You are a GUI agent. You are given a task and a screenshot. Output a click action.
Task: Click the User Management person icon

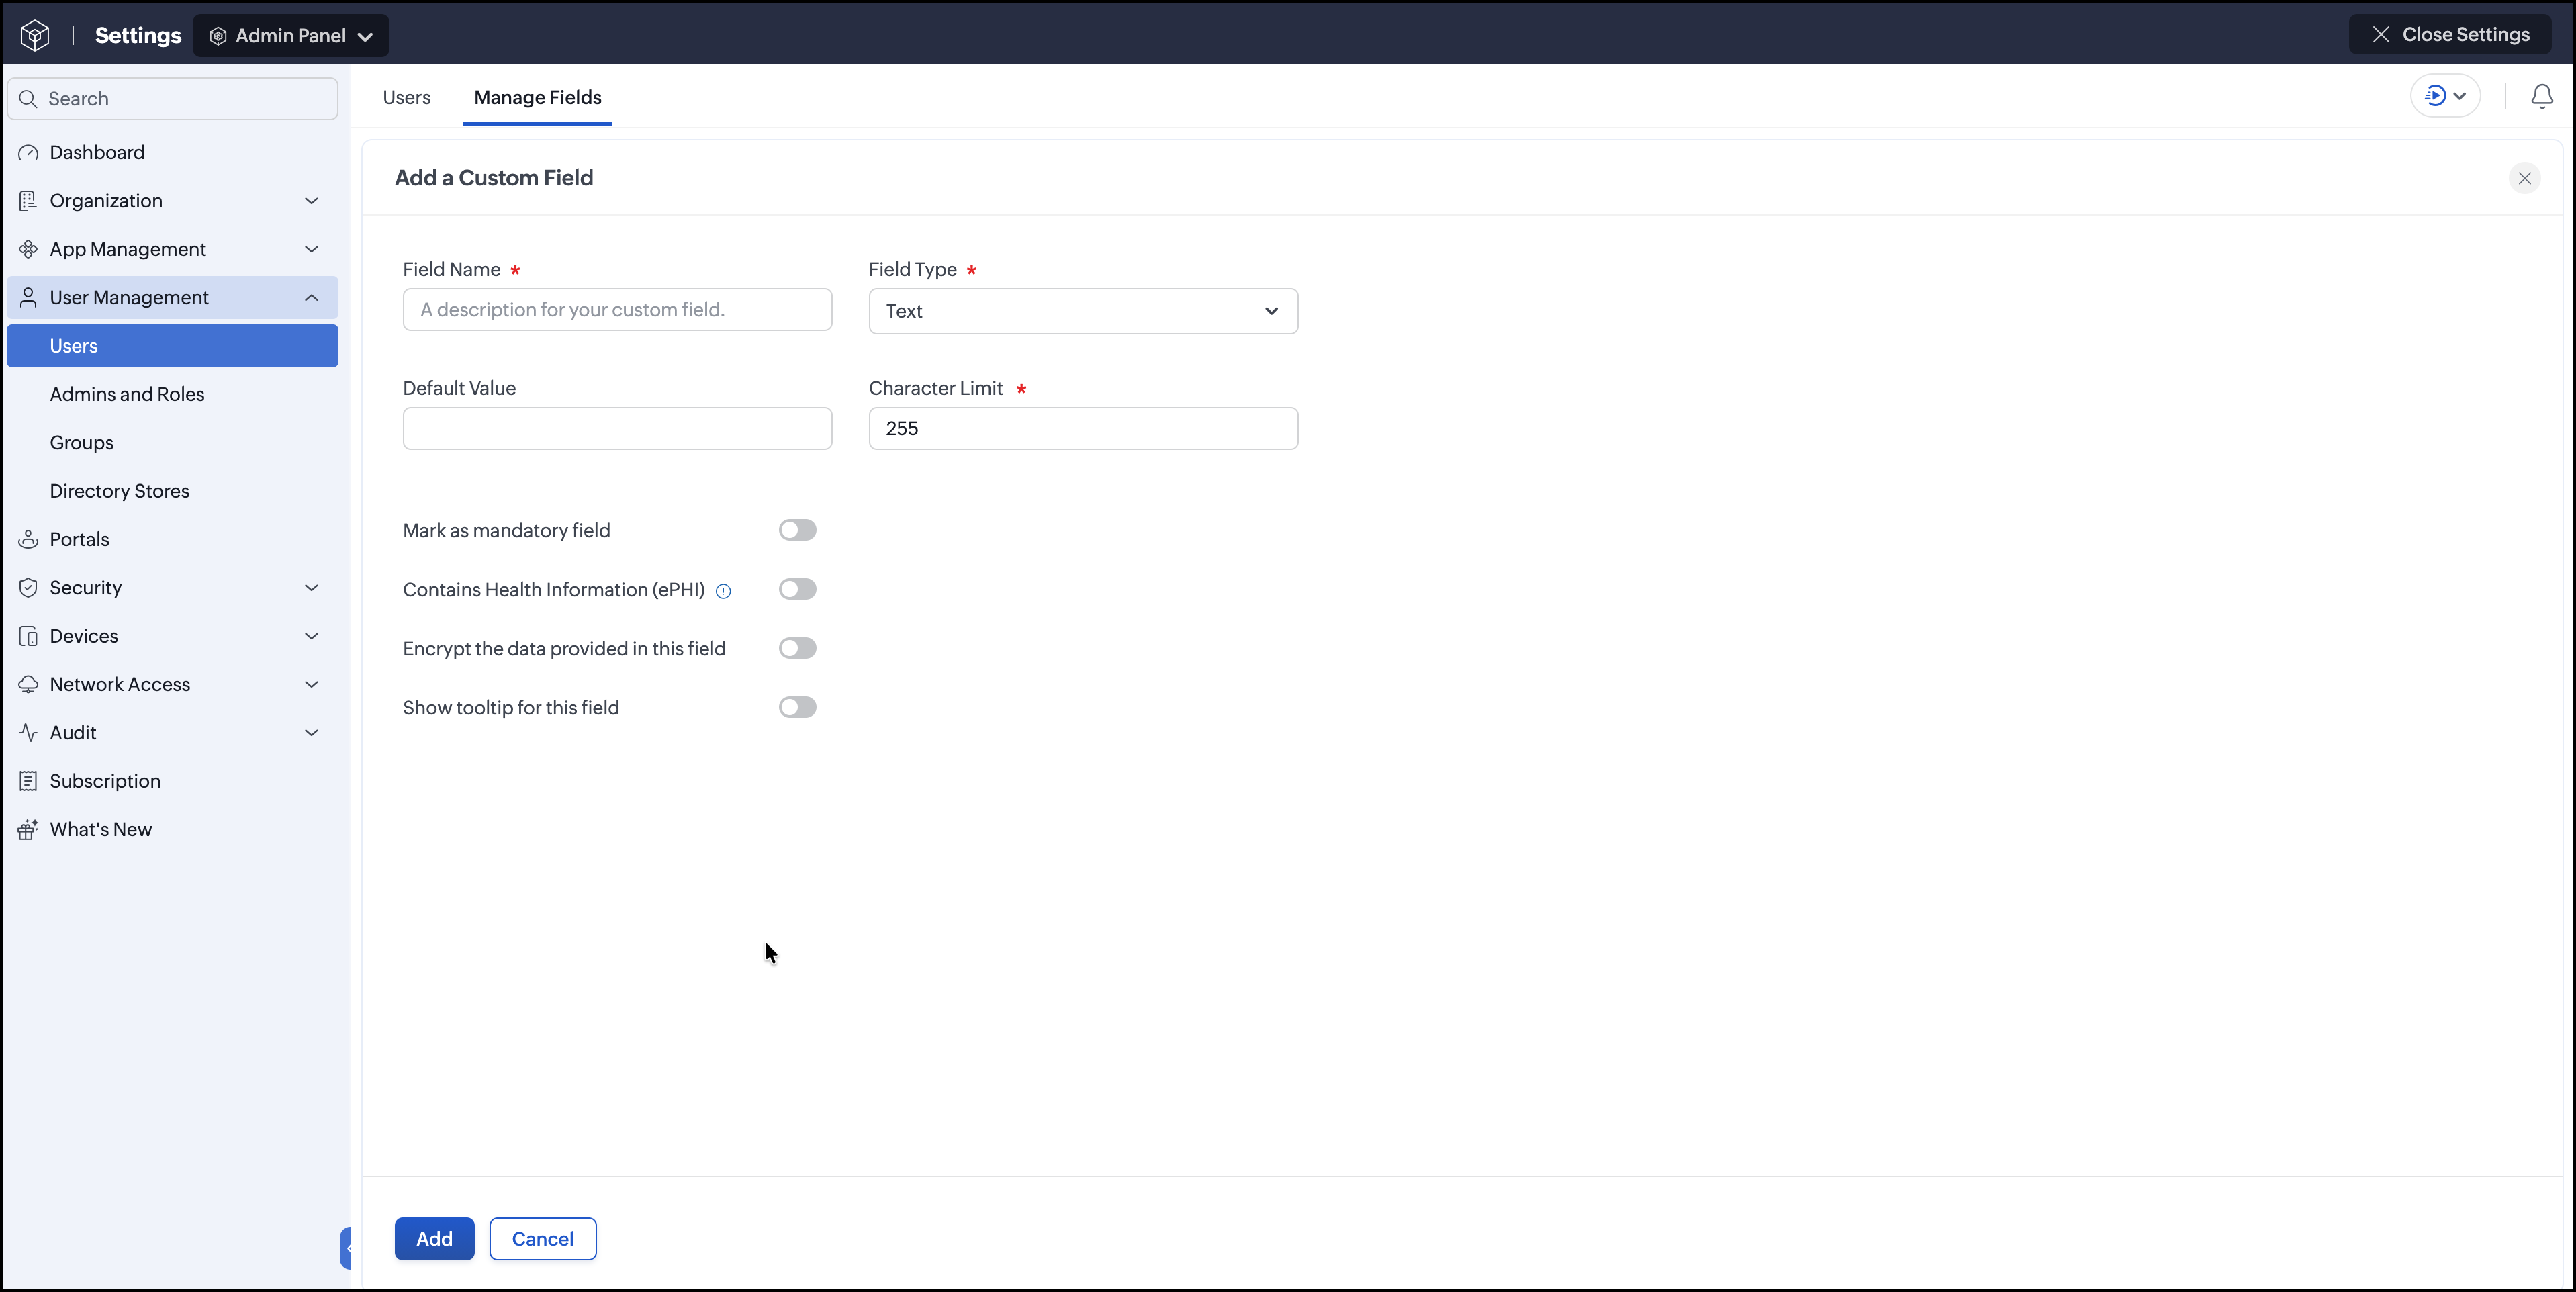pyautogui.click(x=28, y=298)
